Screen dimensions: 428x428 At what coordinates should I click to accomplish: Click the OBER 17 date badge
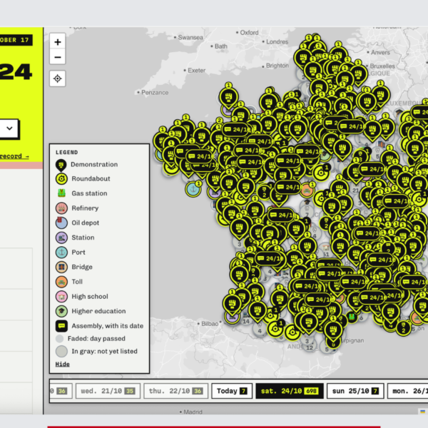(16, 40)
